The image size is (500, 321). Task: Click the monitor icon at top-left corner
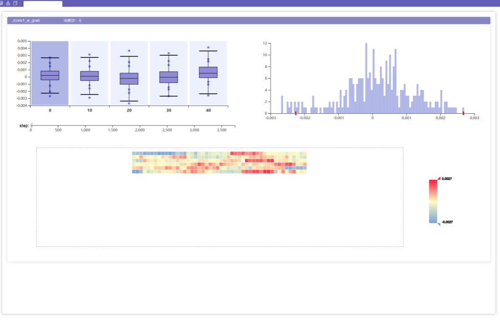click(2, 3)
